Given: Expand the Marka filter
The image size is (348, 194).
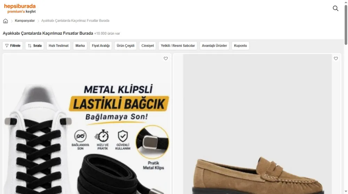Looking at the screenshot, I should click(80, 46).
